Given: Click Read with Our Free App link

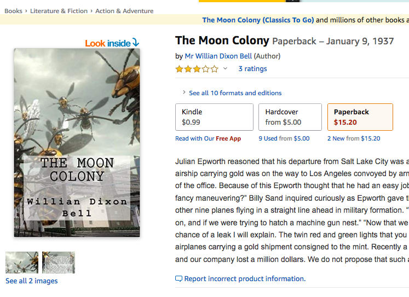Looking at the screenshot, I should click(208, 138).
